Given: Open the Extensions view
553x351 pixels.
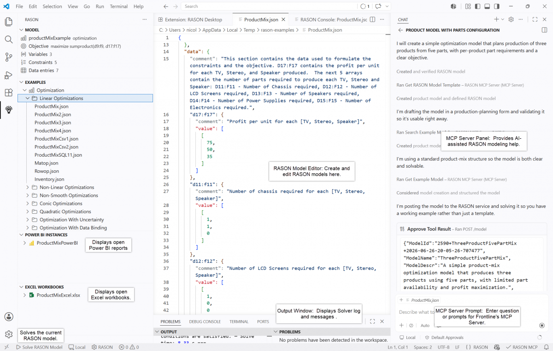Looking at the screenshot, I should tap(8, 93).
